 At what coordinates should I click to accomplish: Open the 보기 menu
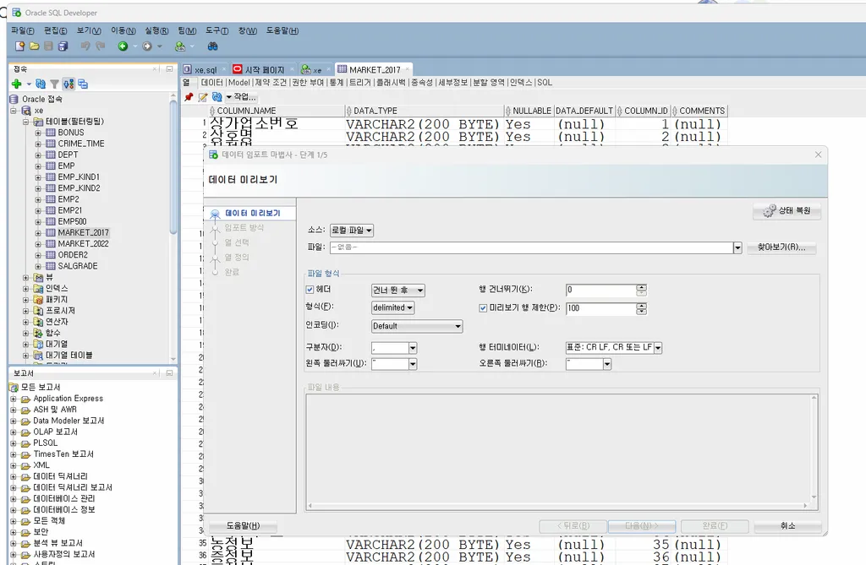89,31
